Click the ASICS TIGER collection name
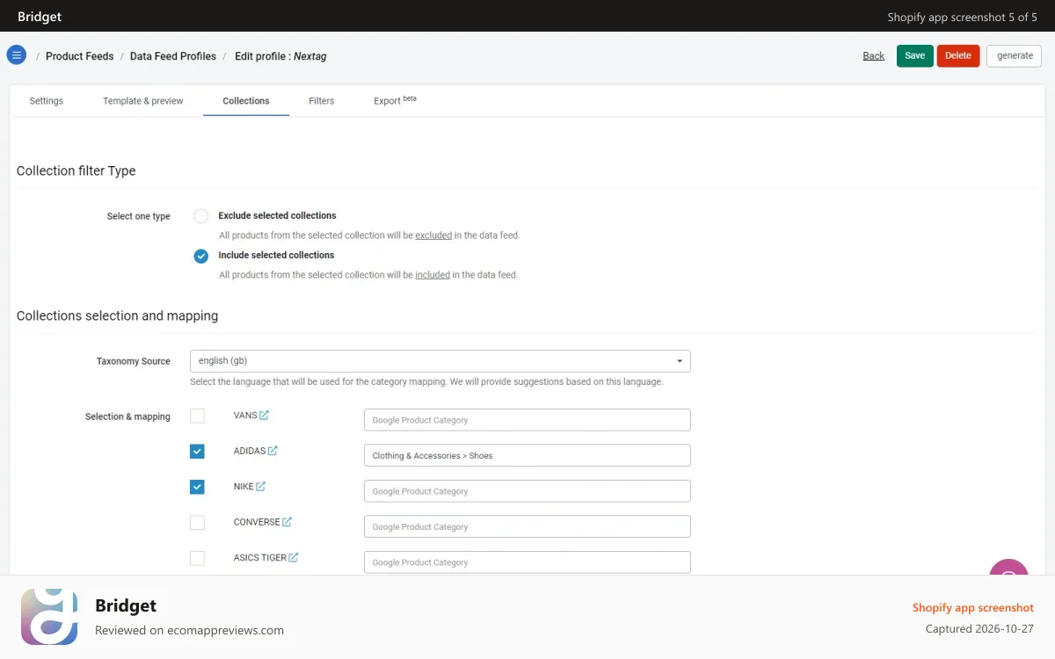 click(260, 558)
